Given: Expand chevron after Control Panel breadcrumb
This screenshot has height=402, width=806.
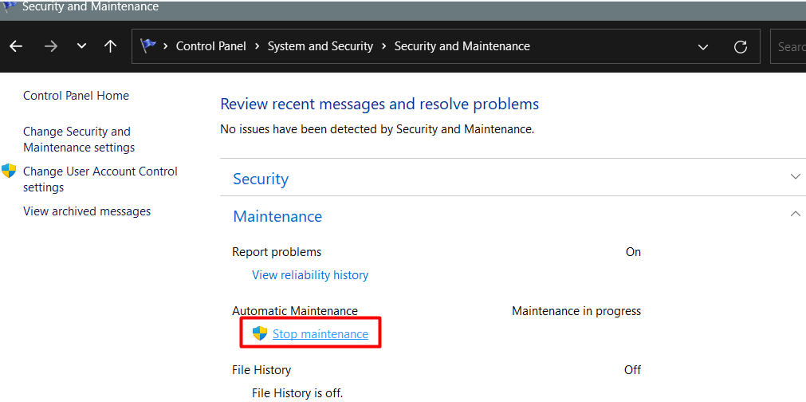Looking at the screenshot, I should (x=257, y=46).
